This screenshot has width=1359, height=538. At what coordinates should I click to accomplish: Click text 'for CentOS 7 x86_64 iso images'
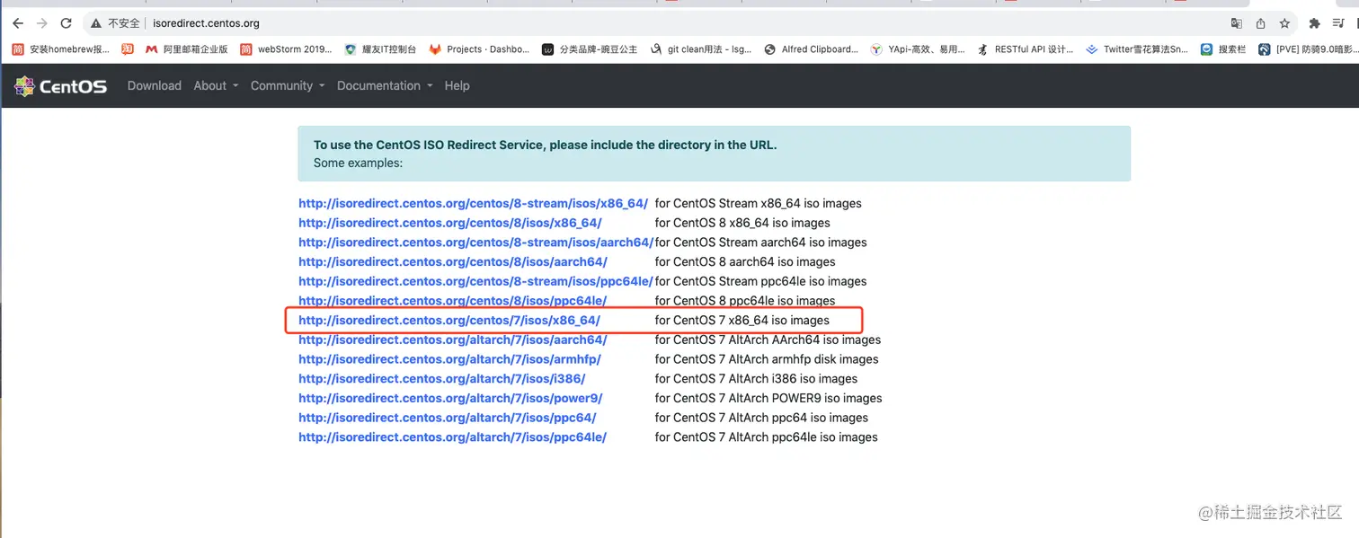click(x=742, y=321)
